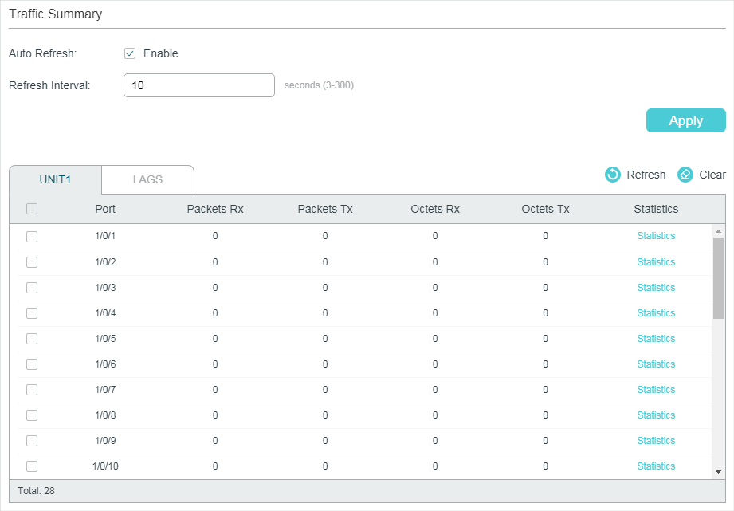
Task: Click the seconds (3-300) hint text
Action: coord(319,85)
